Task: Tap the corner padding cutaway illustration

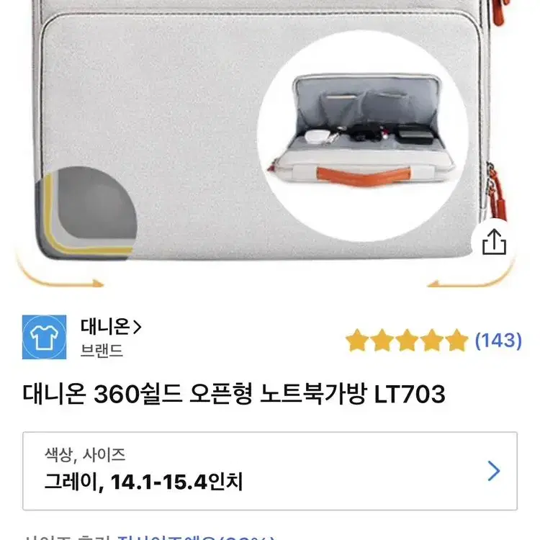Action: (86, 213)
